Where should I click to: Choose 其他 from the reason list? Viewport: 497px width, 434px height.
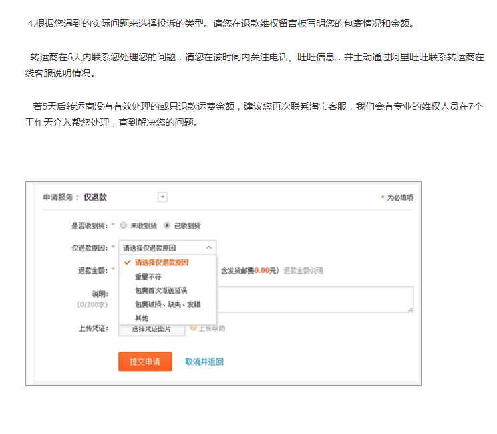click(142, 318)
